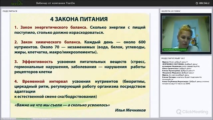Click the Ирина_1 chat message
Screen dimensions: 213x120
(175, 75)
